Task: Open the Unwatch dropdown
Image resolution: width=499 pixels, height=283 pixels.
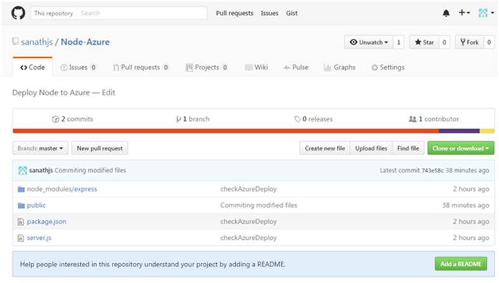Action: (x=369, y=42)
